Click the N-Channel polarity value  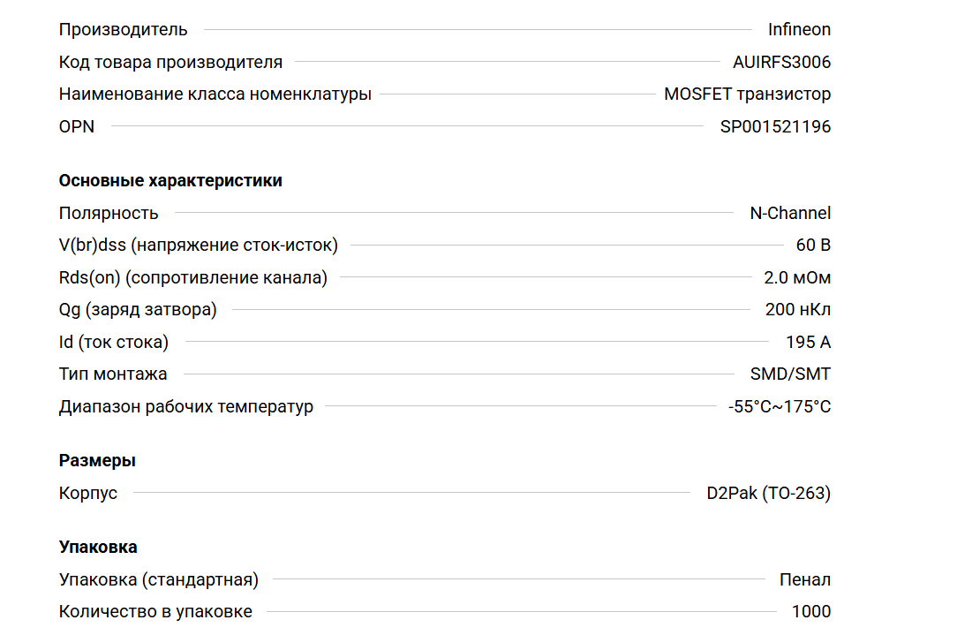tap(789, 213)
